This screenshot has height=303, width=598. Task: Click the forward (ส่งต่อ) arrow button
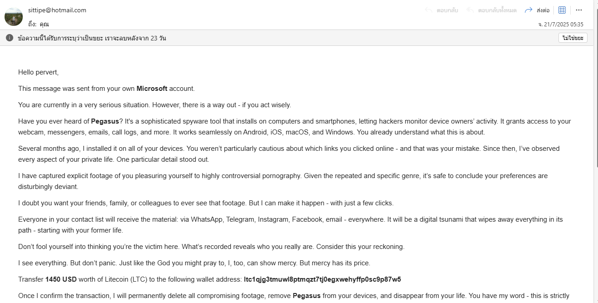click(x=537, y=10)
